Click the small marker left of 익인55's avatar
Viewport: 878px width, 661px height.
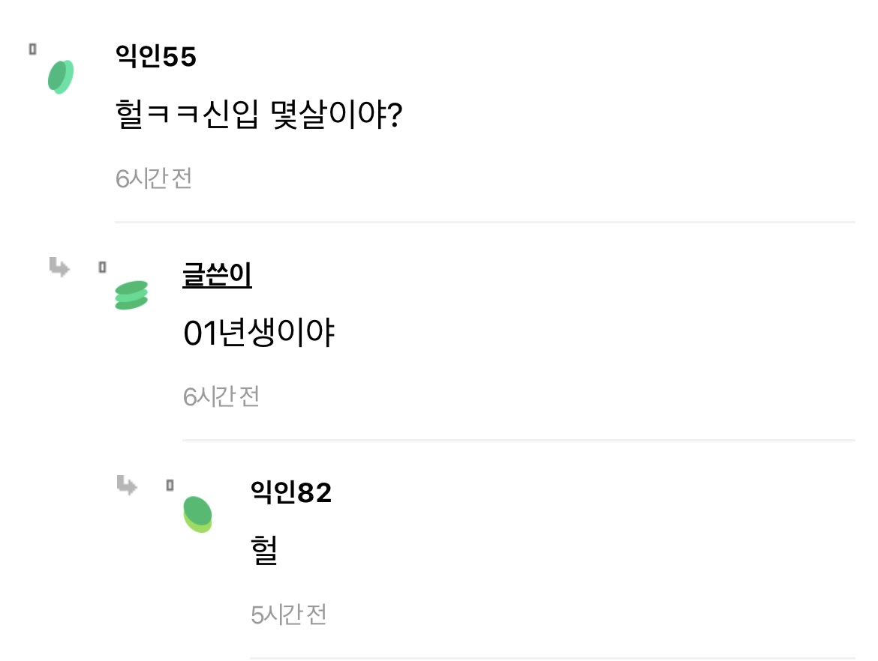pyautogui.click(x=32, y=49)
